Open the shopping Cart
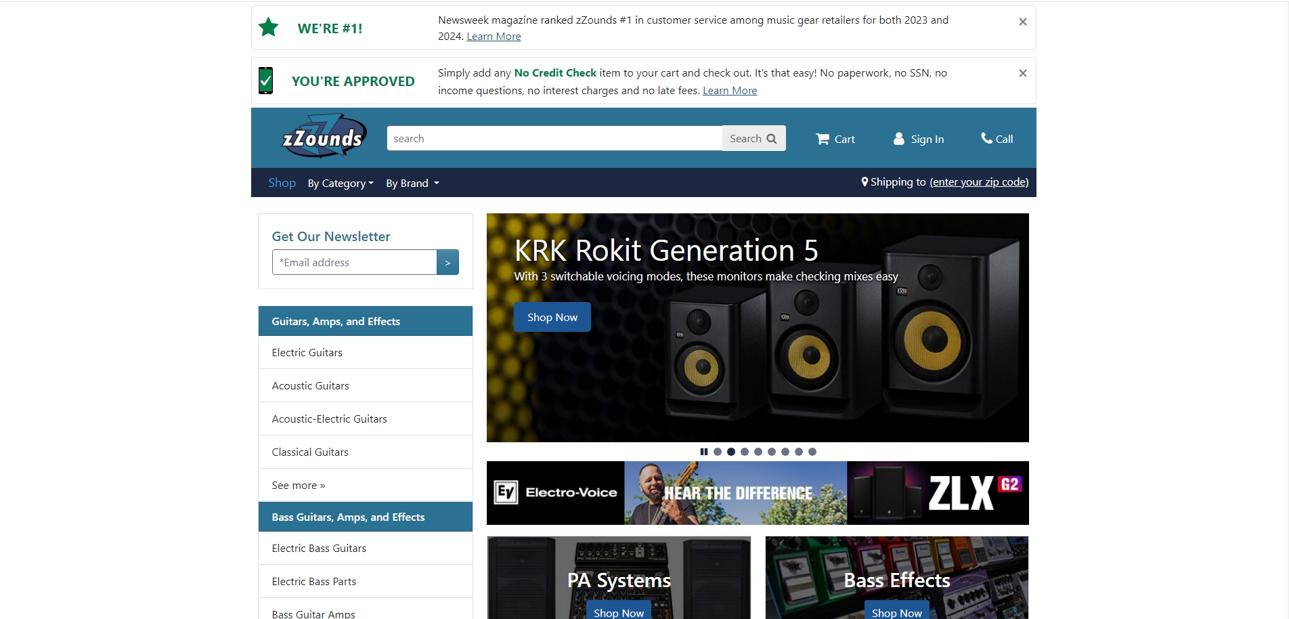 pyautogui.click(x=835, y=139)
